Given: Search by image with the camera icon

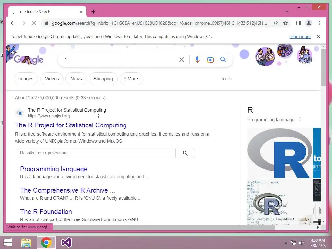Looking at the screenshot, I should pyautogui.click(x=210, y=60).
